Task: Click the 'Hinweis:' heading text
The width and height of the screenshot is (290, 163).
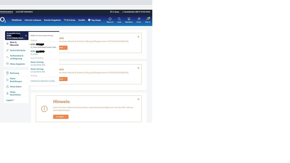Action: (x=62, y=102)
